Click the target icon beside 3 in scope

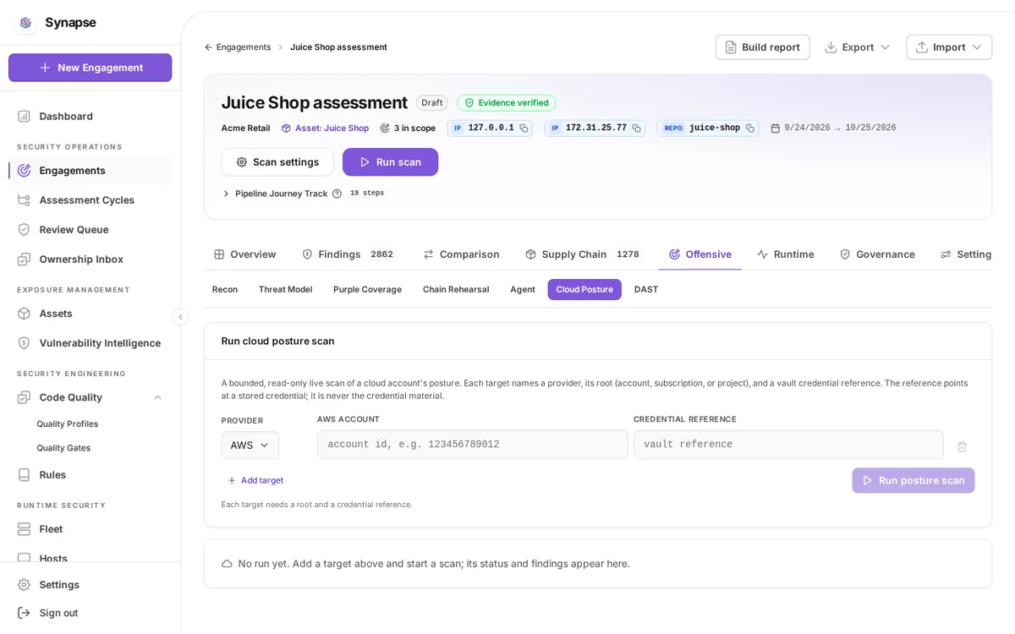click(x=385, y=128)
